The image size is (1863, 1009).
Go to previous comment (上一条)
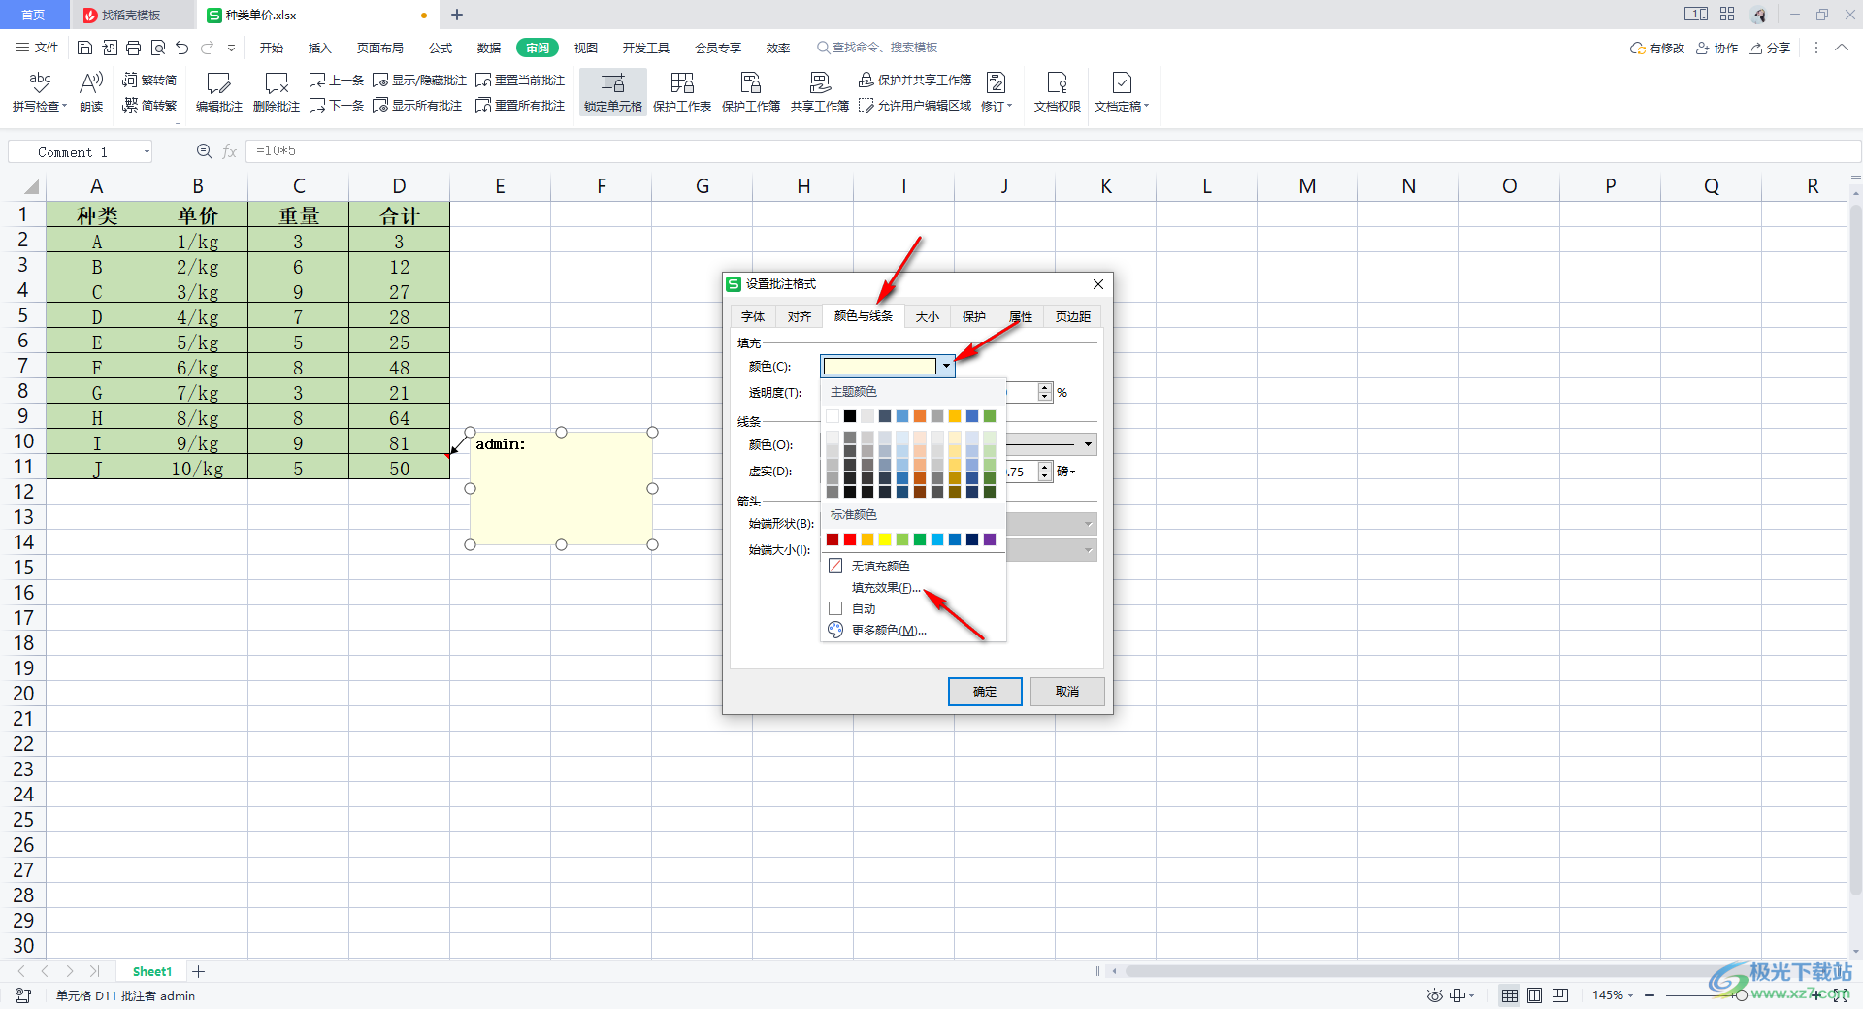(x=336, y=80)
